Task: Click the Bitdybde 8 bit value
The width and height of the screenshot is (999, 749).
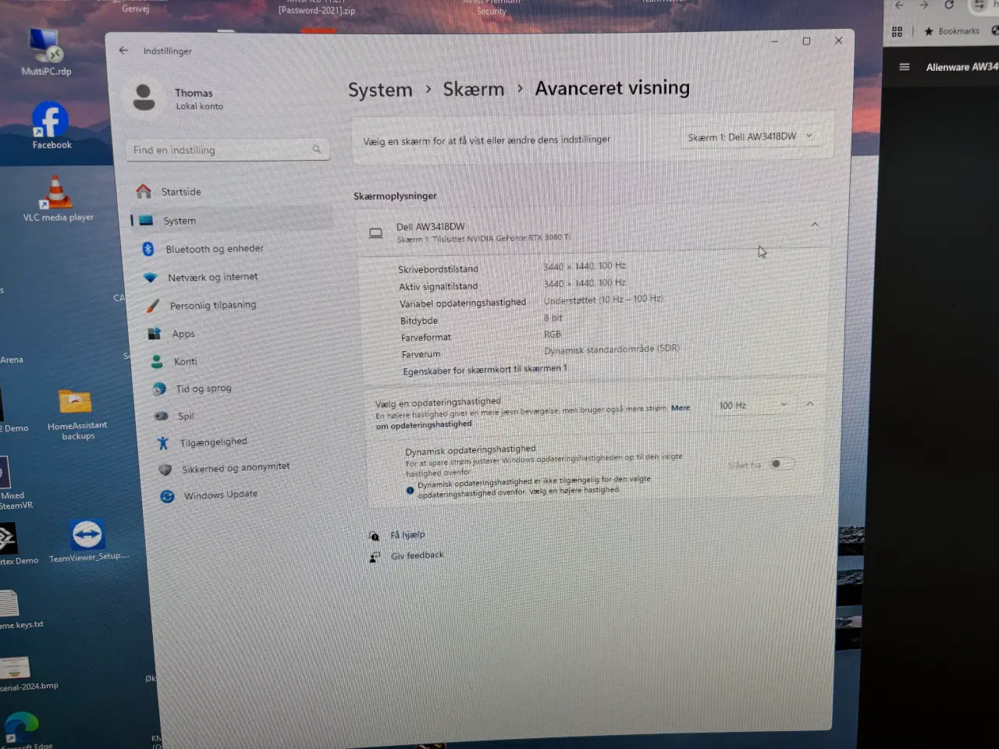Action: pos(553,318)
